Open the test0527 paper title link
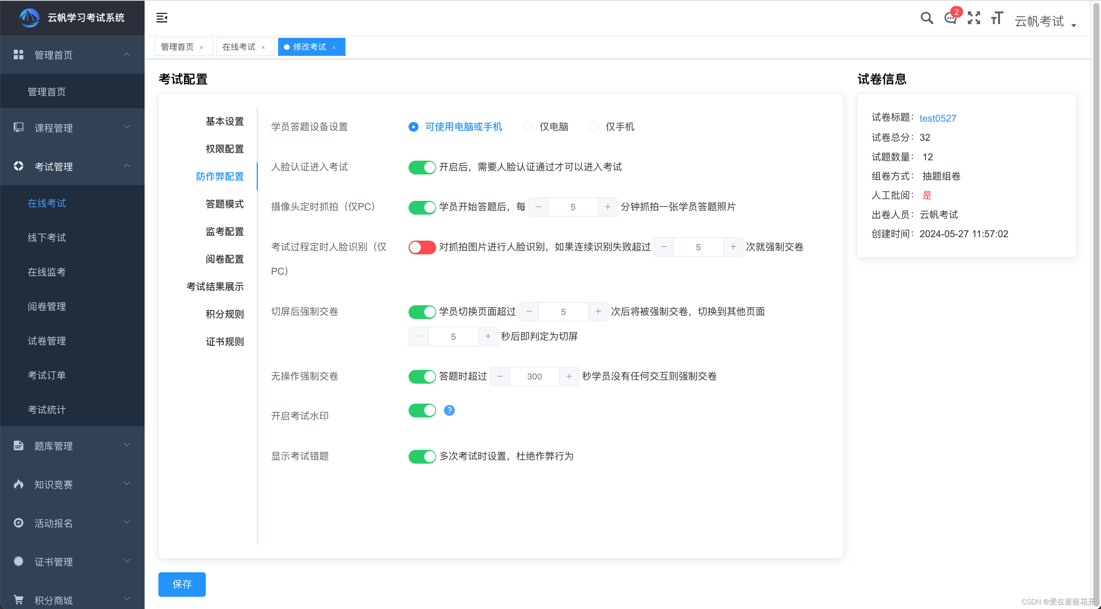The image size is (1101, 609). click(x=938, y=118)
